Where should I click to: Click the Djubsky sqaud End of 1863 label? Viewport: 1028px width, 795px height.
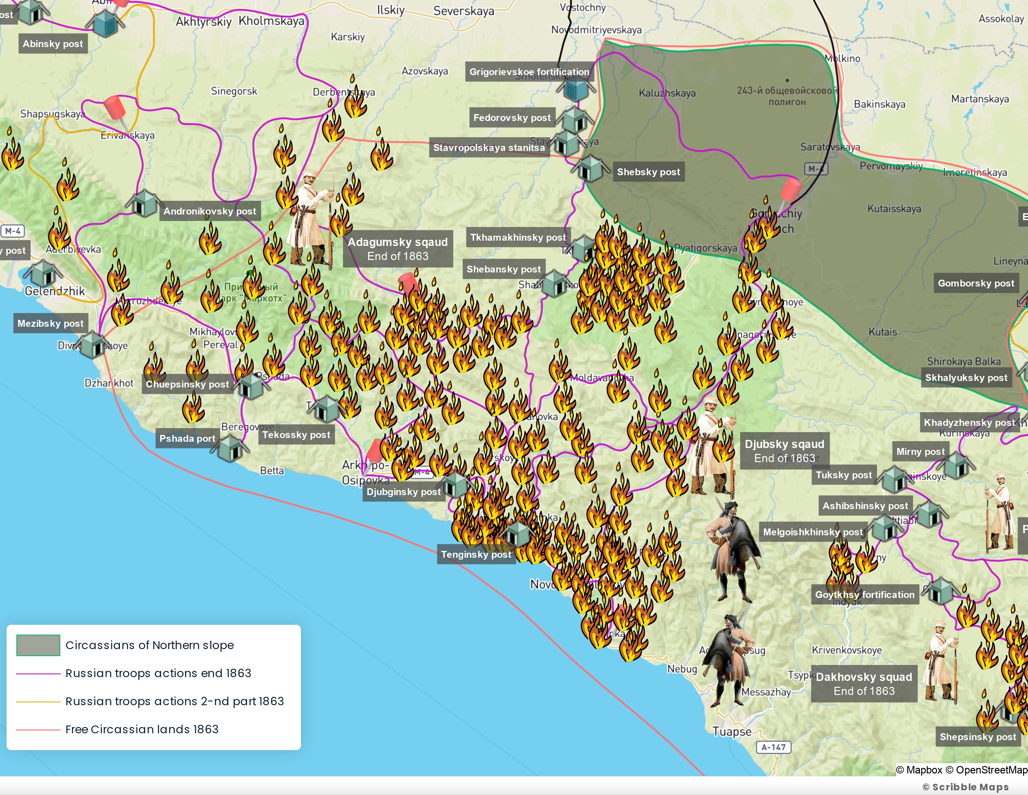point(785,451)
